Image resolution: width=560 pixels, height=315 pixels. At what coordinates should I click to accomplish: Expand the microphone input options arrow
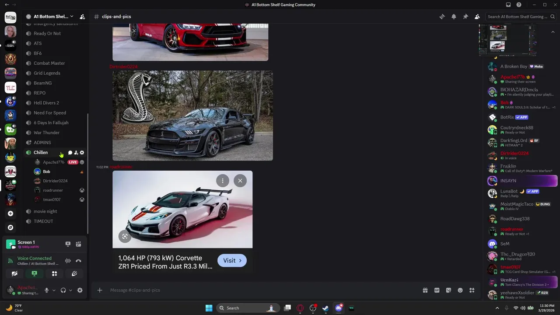[54, 290]
